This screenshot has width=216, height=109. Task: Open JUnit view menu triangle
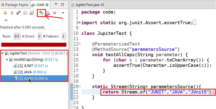pyautogui.click(x=6, y=20)
